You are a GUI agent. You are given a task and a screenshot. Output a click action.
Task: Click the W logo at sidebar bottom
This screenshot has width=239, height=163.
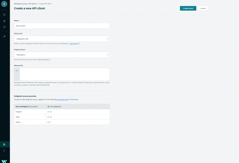click(4, 161)
